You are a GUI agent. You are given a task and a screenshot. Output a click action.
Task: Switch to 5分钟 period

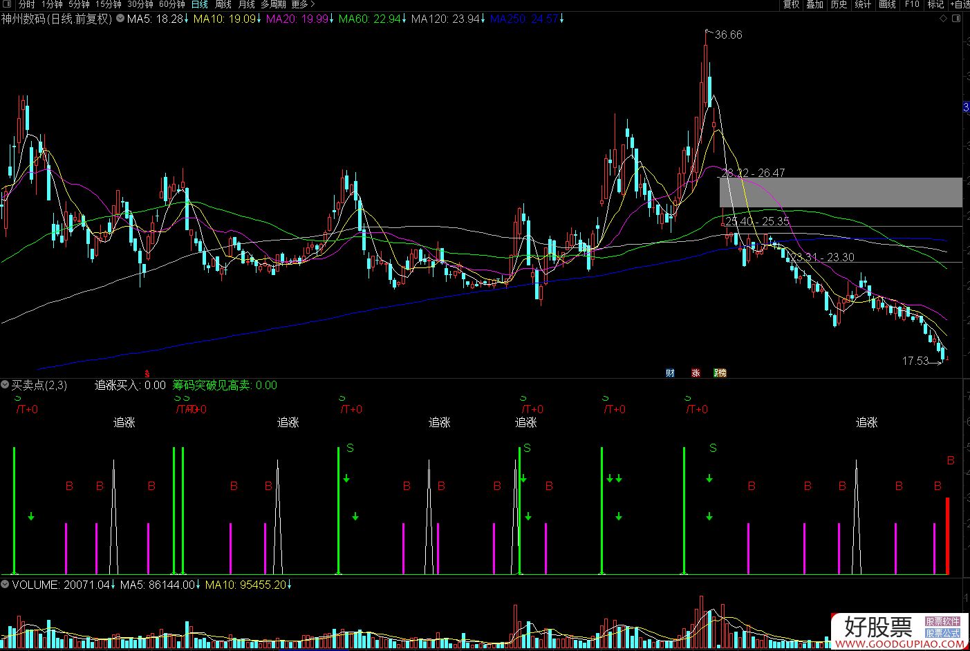79,5
